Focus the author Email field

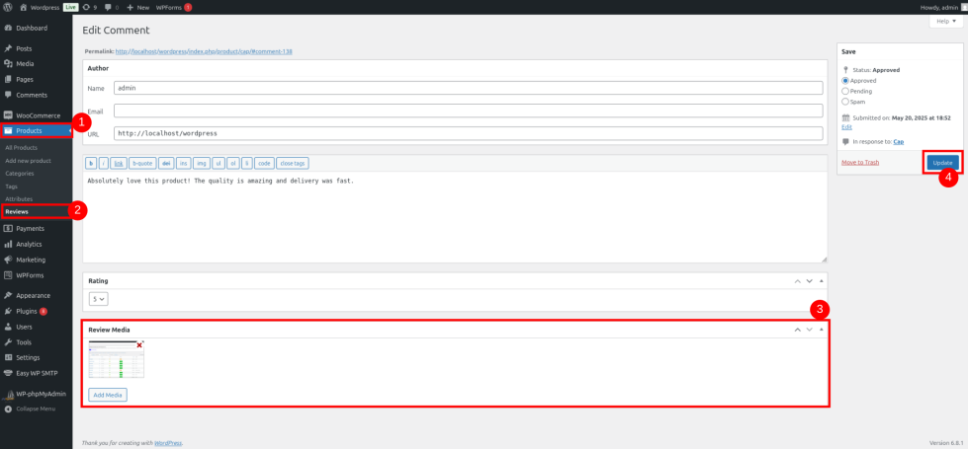[469, 111]
